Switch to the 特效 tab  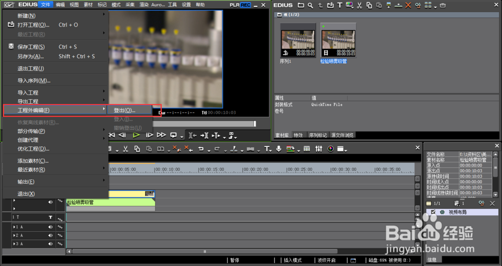click(x=298, y=135)
